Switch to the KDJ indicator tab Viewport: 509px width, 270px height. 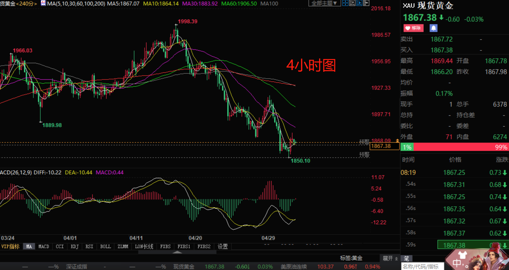75,247
